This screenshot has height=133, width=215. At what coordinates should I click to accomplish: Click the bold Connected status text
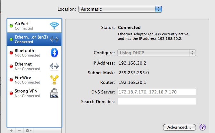[129, 27]
